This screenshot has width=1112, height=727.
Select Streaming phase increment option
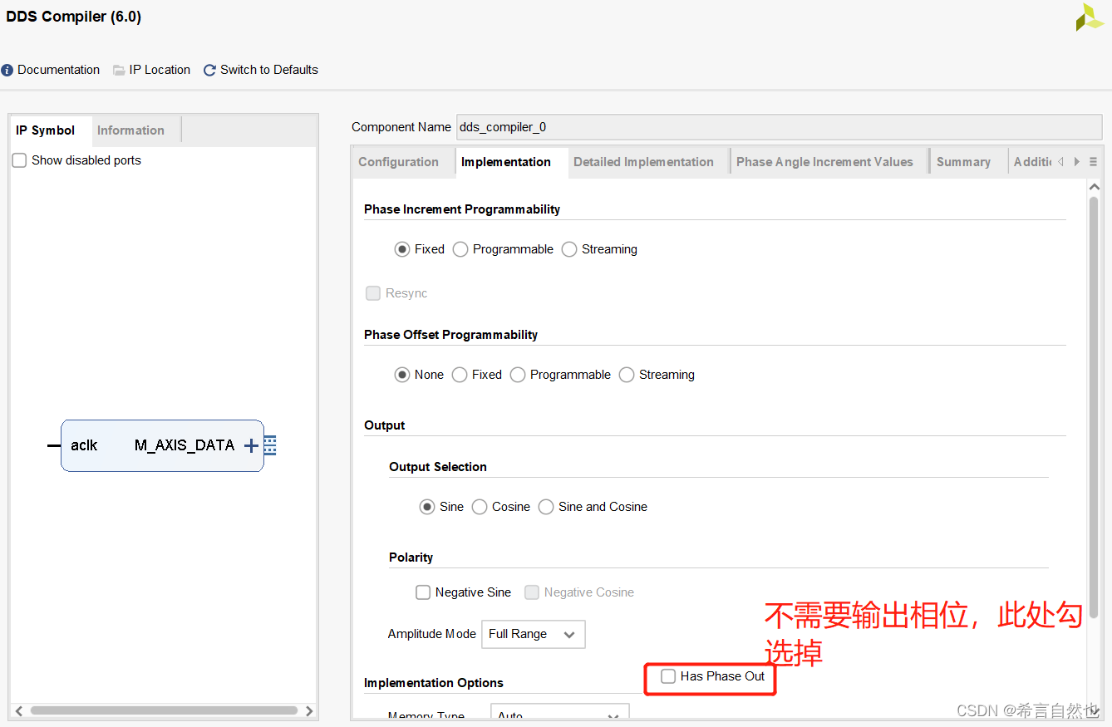(569, 249)
